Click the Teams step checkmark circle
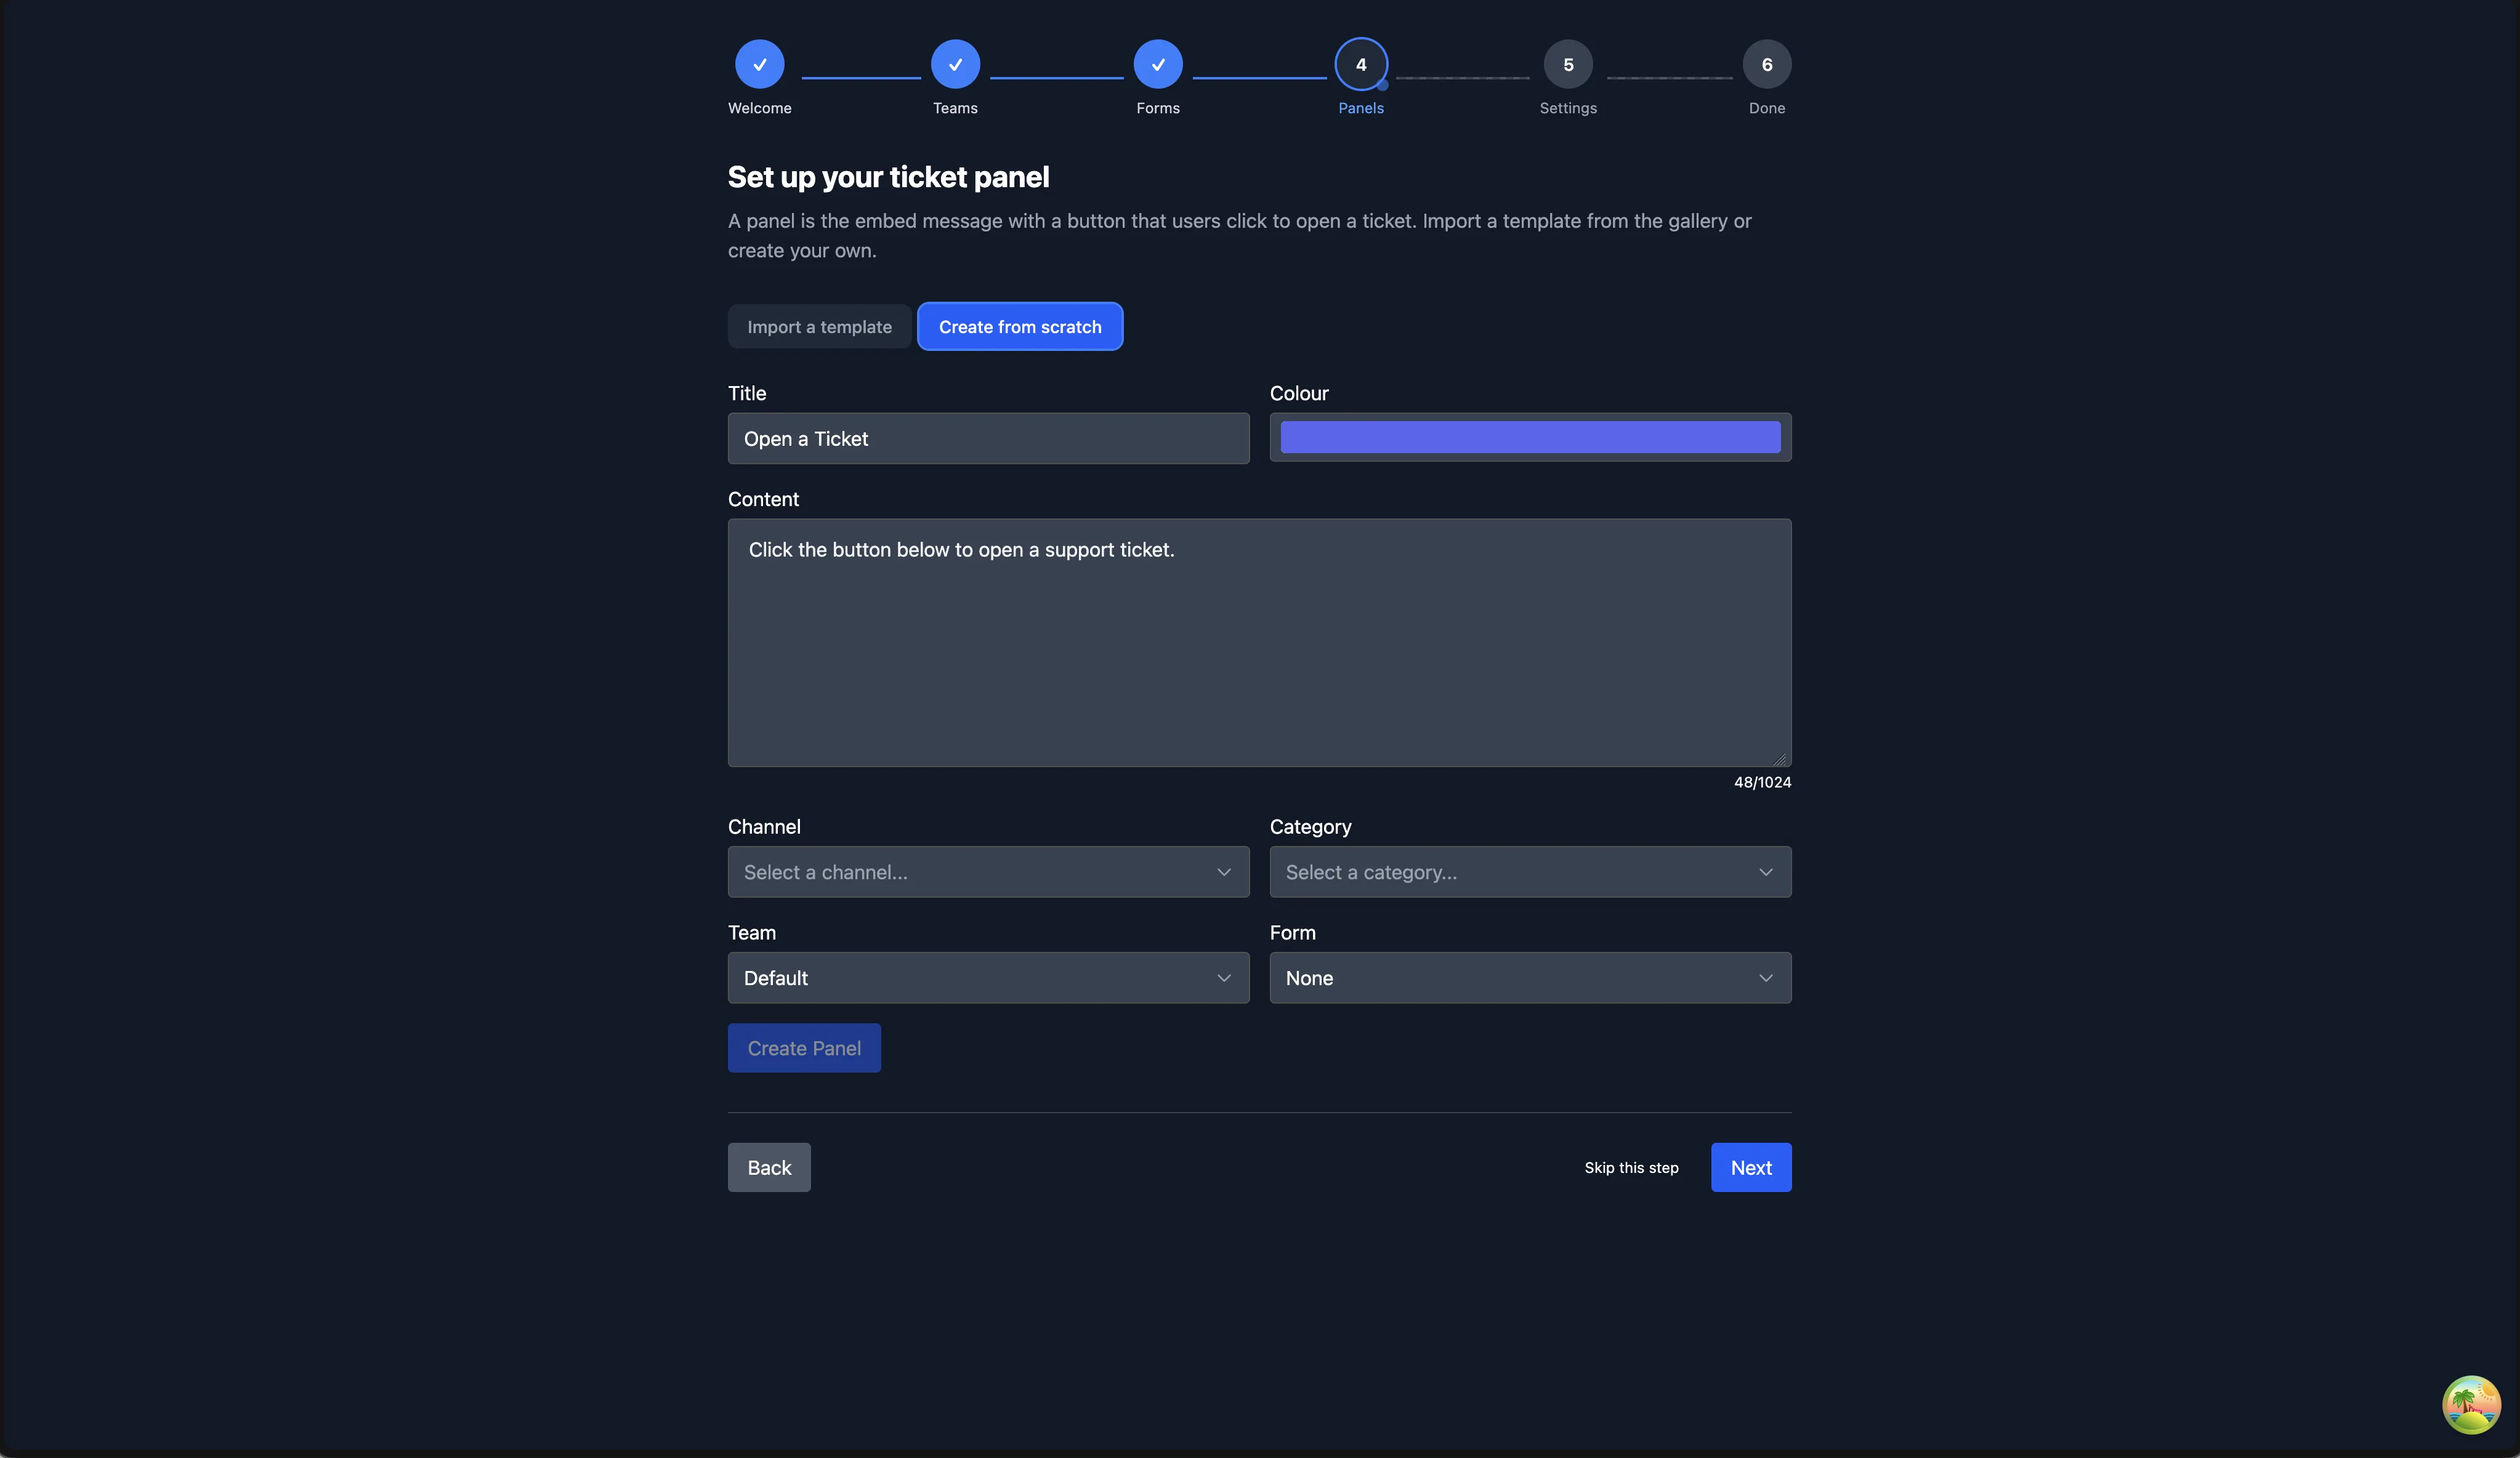 point(955,64)
